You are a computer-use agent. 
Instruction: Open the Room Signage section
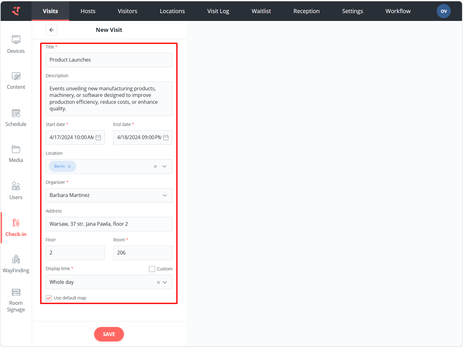click(x=16, y=300)
